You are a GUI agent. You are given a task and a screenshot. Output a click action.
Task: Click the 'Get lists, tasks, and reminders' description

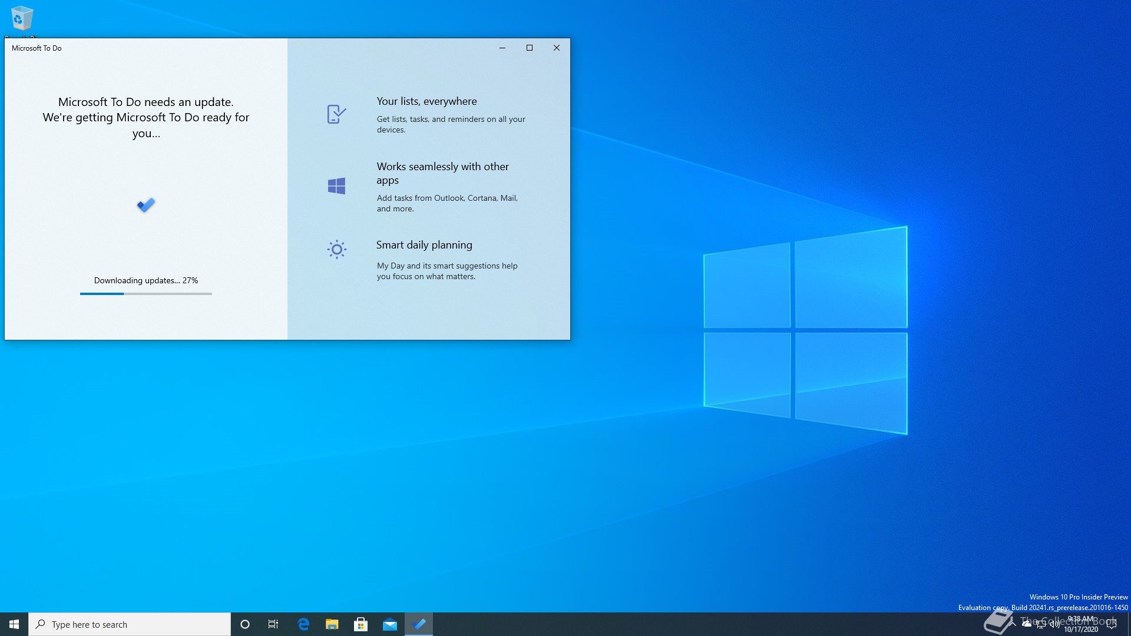tap(451, 124)
